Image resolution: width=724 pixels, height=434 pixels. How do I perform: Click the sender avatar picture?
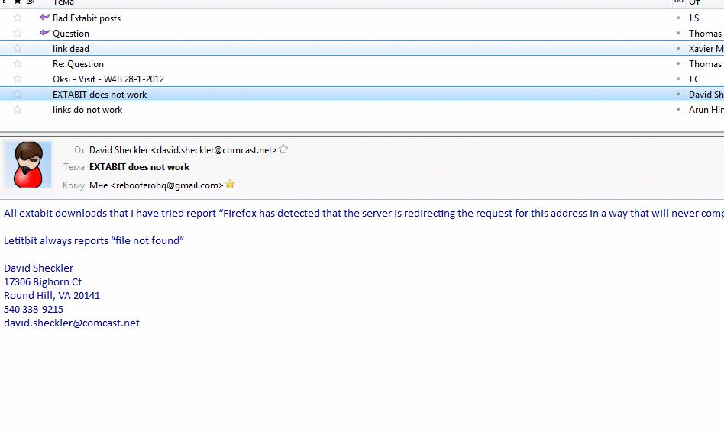[x=28, y=165]
